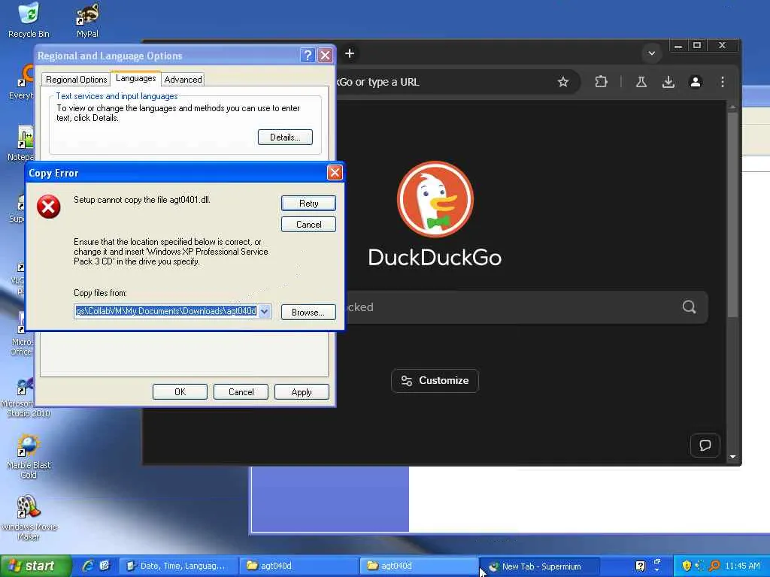This screenshot has width=770, height=577.
Task: Click the second quick launch icon
Action: [x=105, y=566]
